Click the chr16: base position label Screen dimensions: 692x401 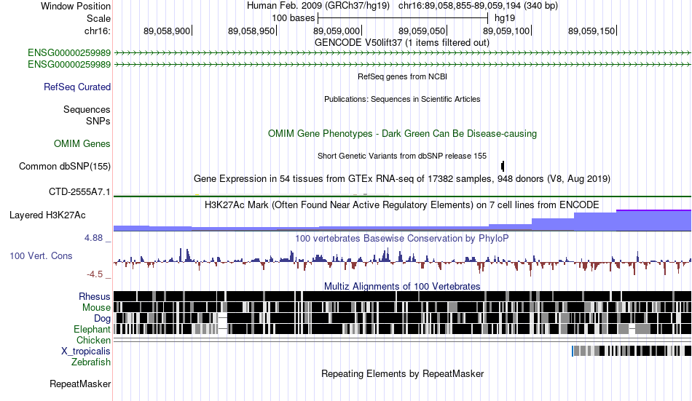(97, 31)
